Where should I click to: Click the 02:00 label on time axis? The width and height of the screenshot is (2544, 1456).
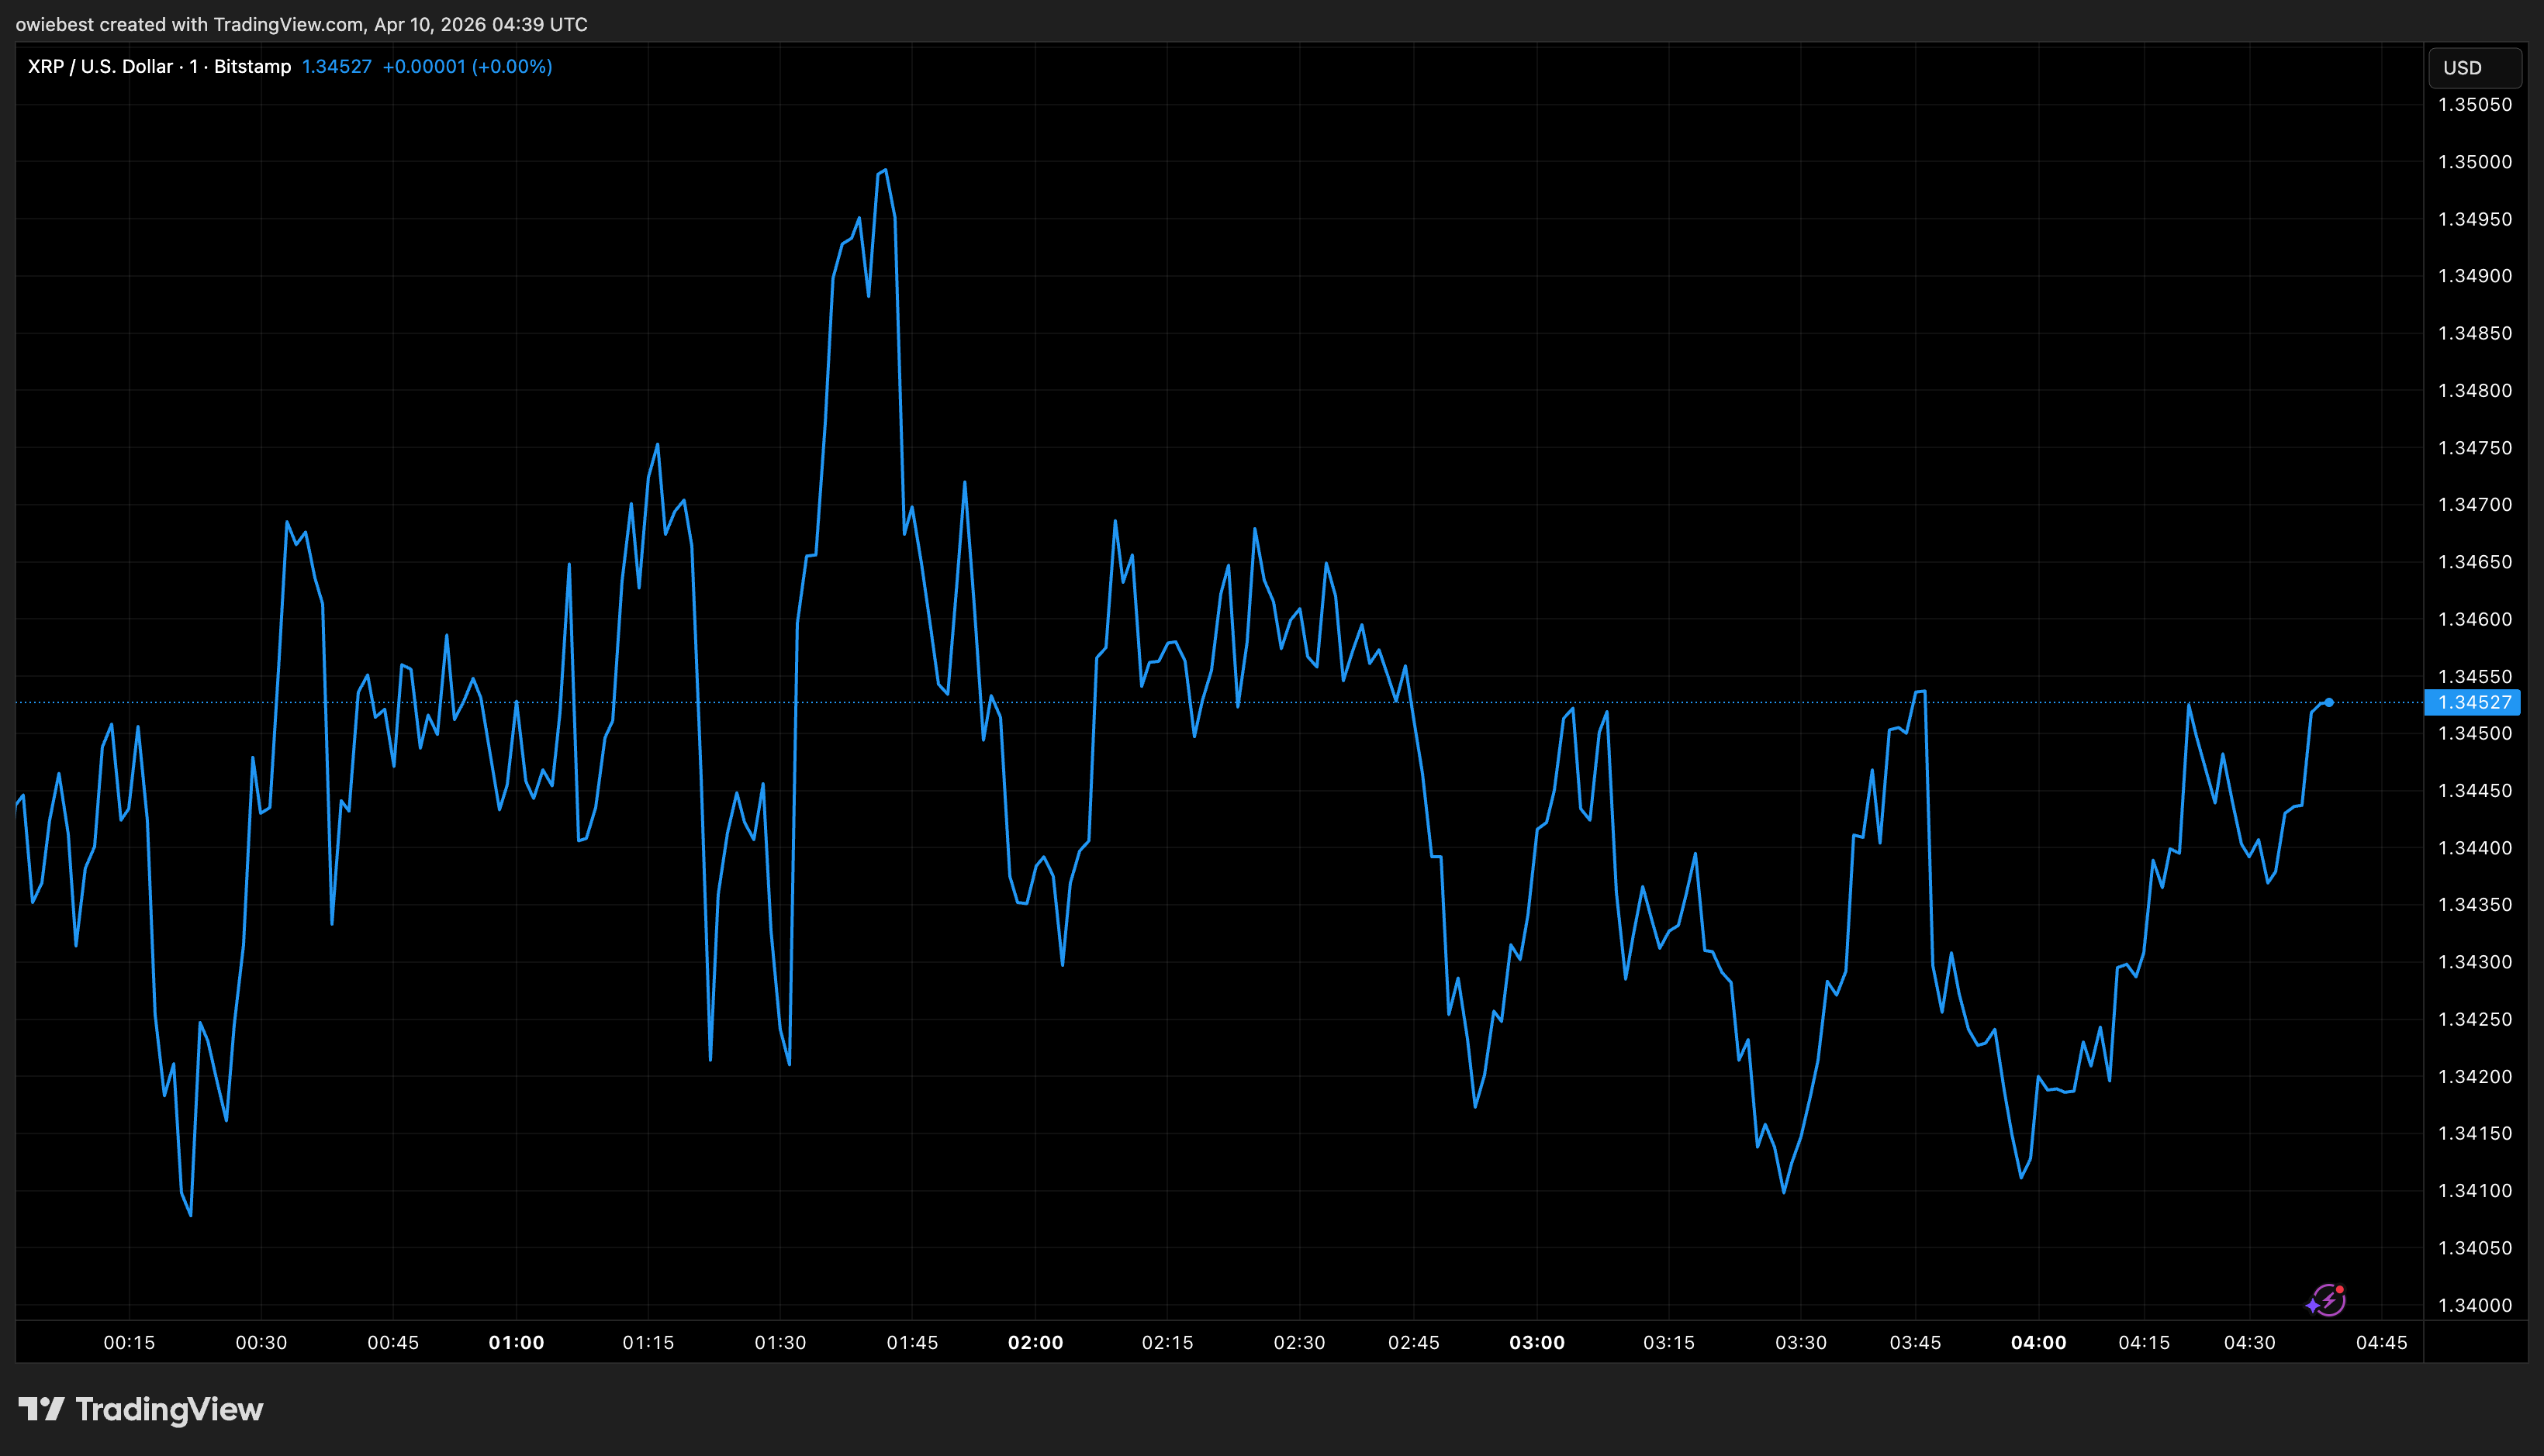(x=1035, y=1342)
